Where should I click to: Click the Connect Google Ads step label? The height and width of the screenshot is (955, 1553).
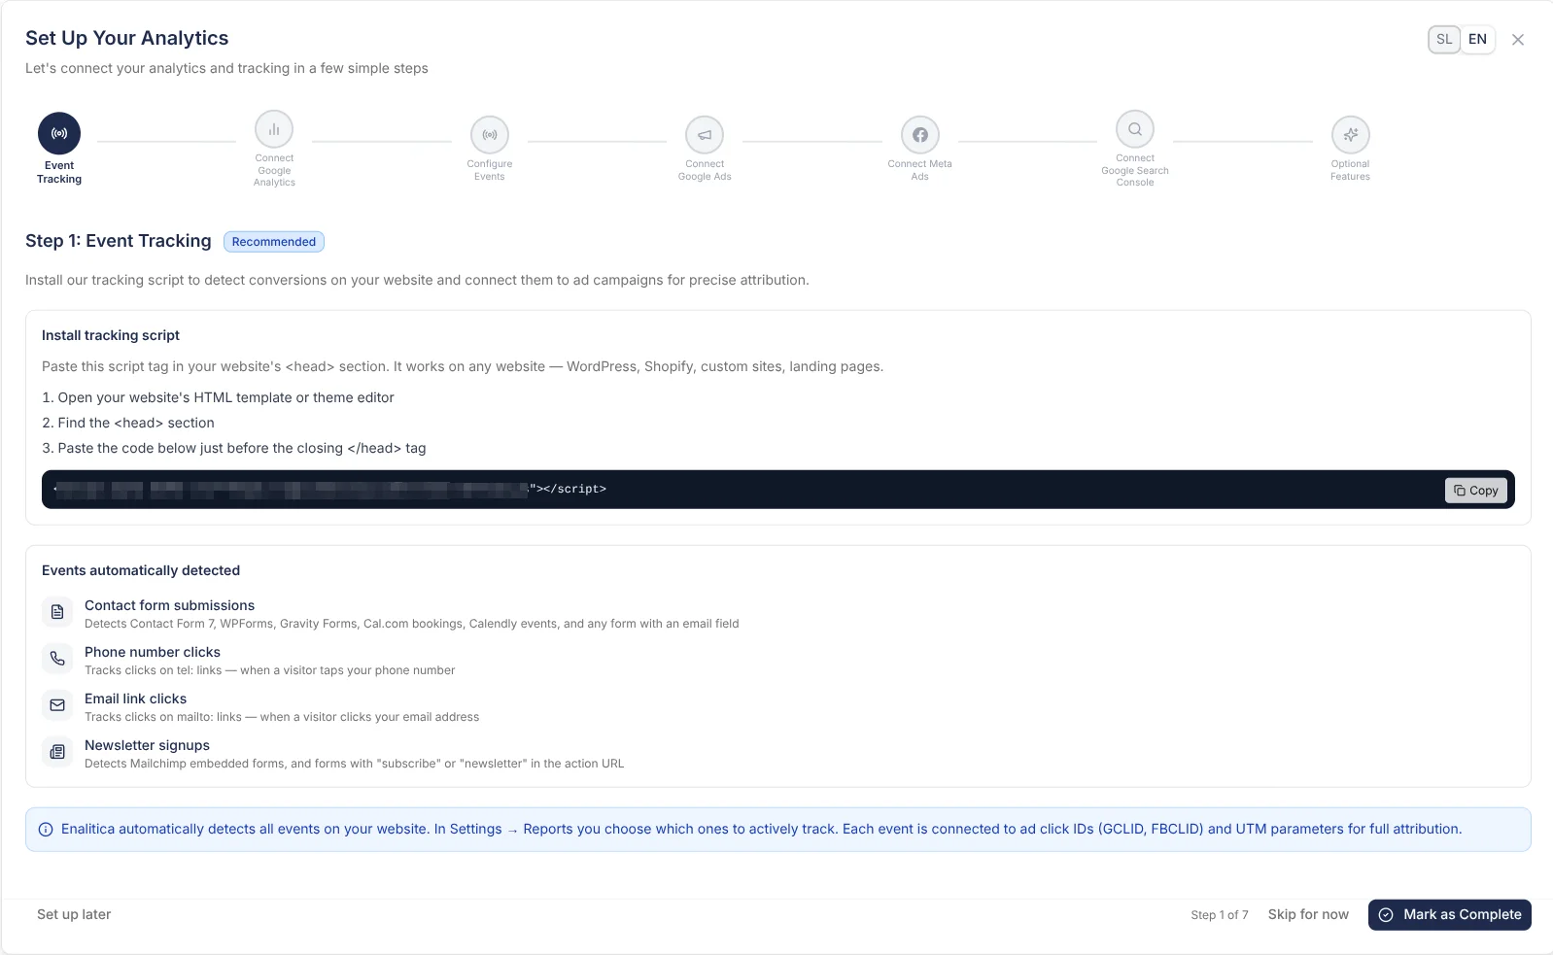(705, 170)
